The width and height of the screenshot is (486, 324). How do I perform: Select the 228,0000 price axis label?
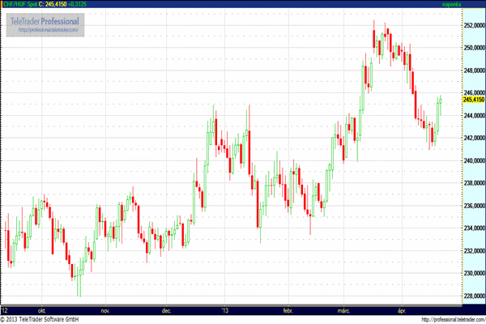point(461,296)
